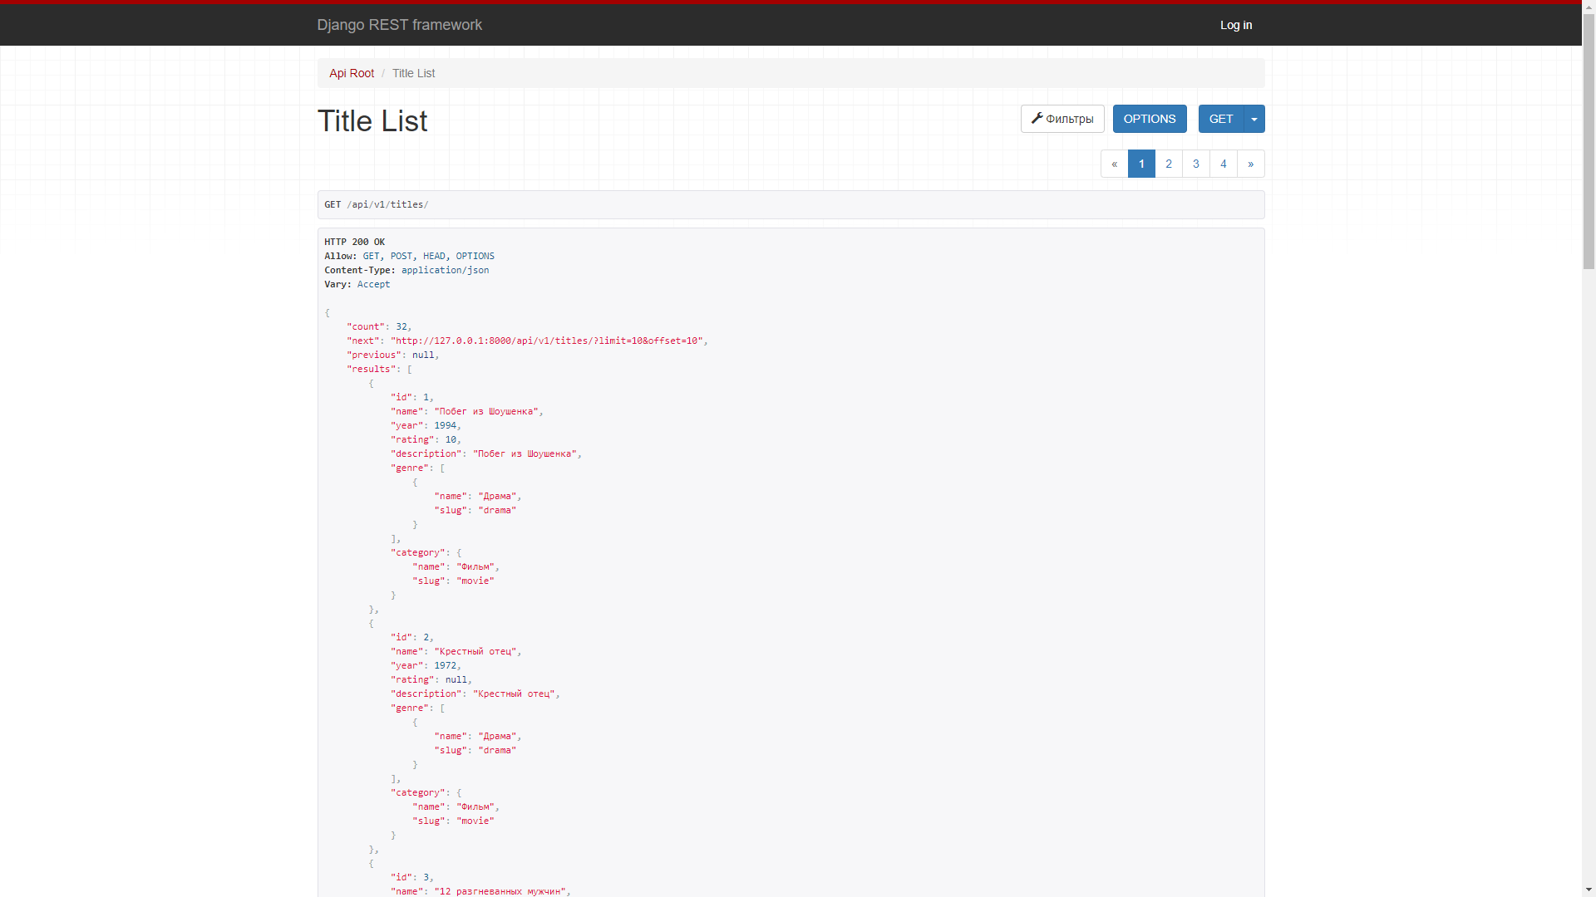
Task: Expand the GET format dropdown arrow
Action: pyautogui.click(x=1254, y=119)
